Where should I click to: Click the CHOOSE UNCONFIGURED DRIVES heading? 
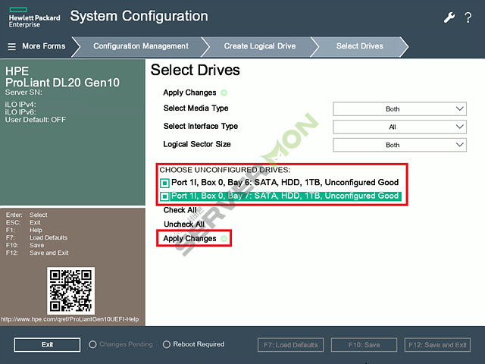tap(225, 170)
